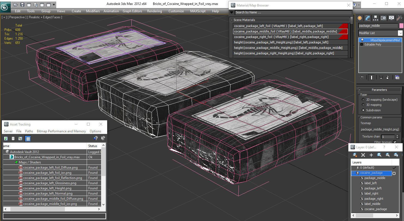Open the help dropdown arrow in the title bar
404x221 pixels.
coord(358,5)
